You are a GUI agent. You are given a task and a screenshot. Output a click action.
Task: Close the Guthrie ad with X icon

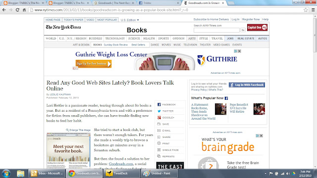(x=239, y=51)
